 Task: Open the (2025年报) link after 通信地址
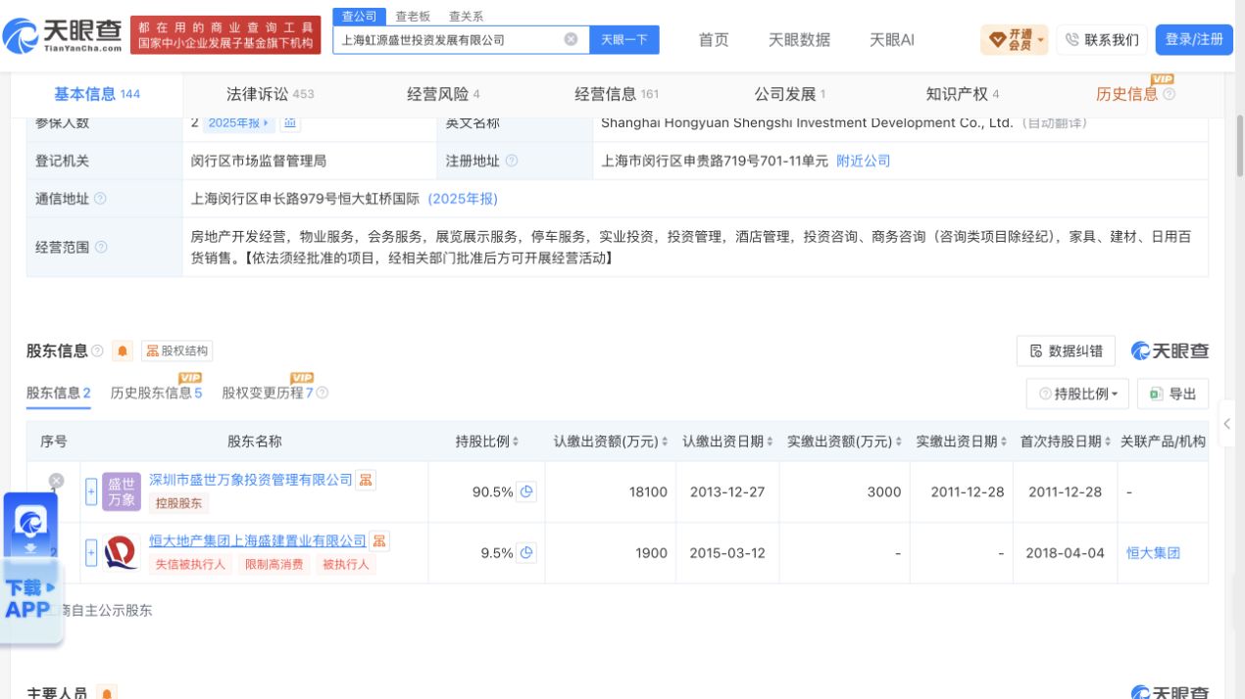(463, 199)
